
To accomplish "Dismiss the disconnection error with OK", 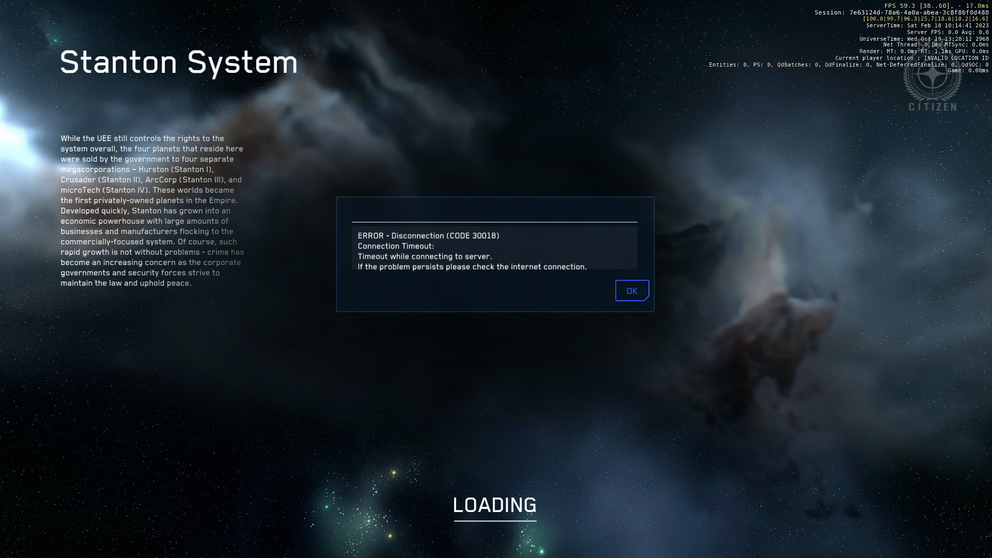I will point(631,290).
